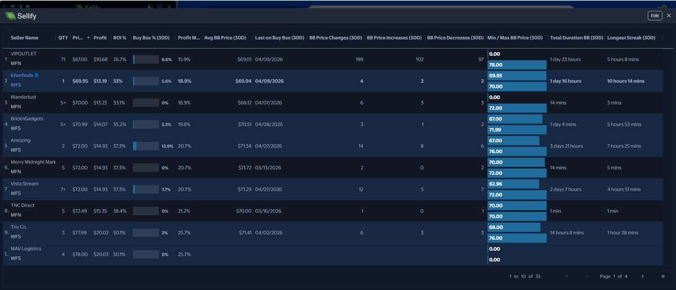Sort by Buy Box % (30D) header
Screen dimensions: 676x290
pyautogui.click(x=151, y=38)
